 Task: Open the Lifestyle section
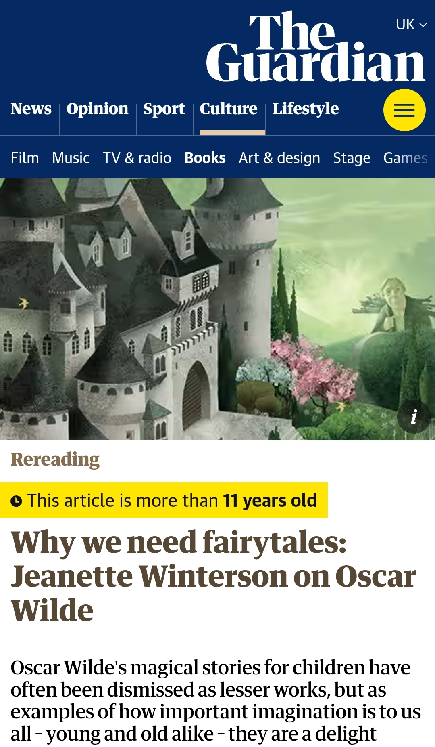(306, 109)
